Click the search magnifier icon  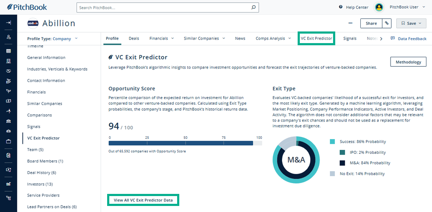[254, 8]
